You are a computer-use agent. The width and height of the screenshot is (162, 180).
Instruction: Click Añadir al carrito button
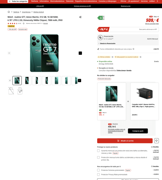[125, 141]
